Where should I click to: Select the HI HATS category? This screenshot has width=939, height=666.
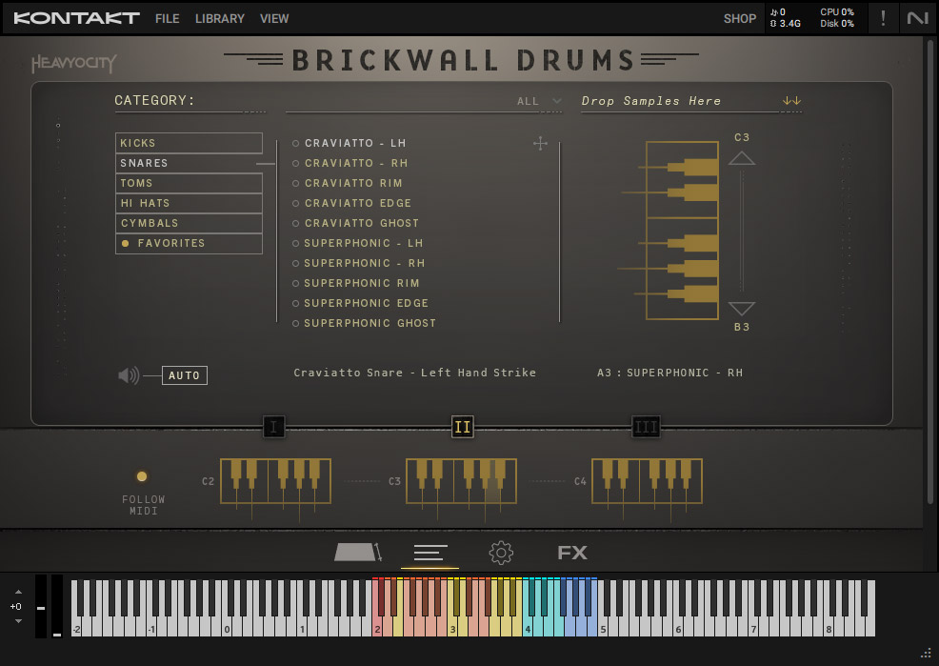tap(189, 203)
